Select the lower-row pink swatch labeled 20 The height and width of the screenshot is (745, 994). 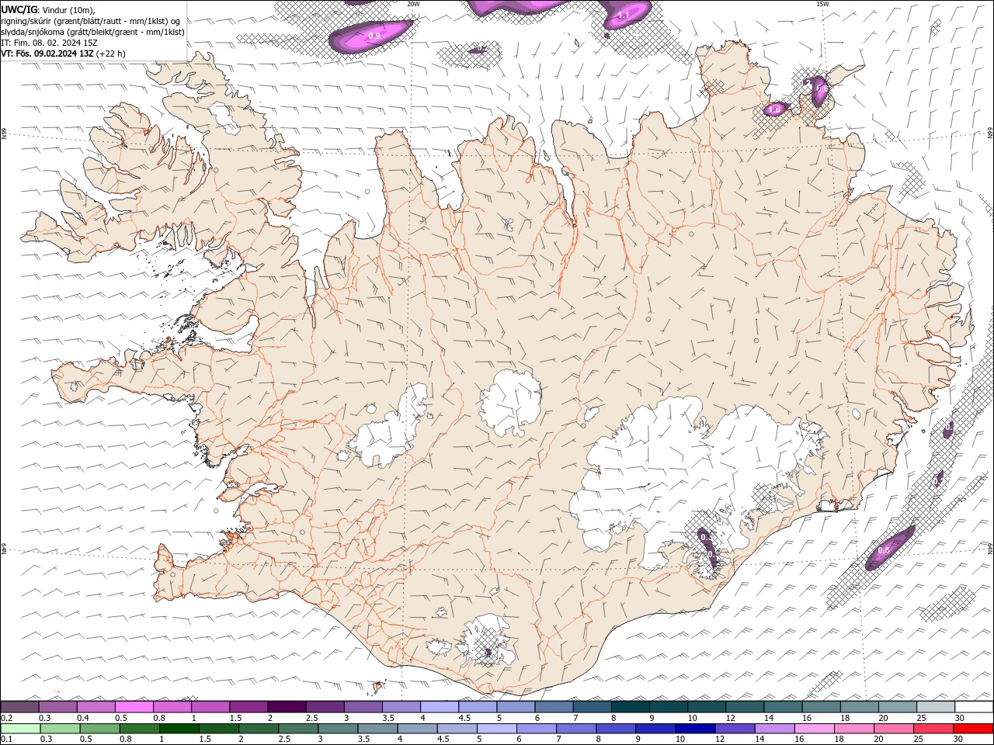click(x=893, y=729)
